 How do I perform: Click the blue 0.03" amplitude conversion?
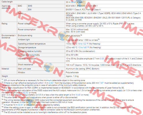click(102, 59)
